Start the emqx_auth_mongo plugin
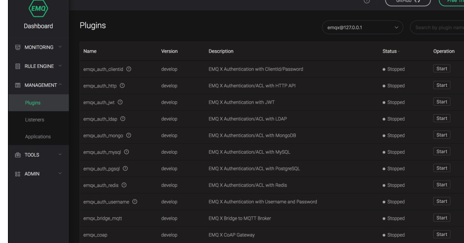Viewport: 464px width, 243px height. tap(442, 134)
